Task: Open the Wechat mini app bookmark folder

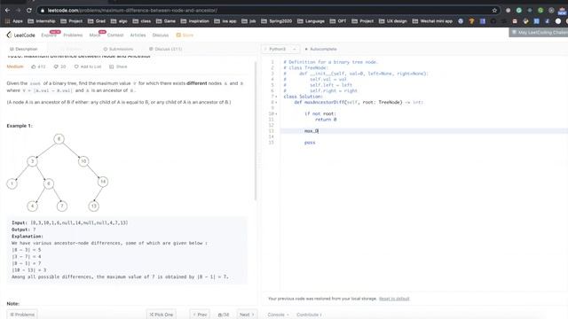Action: [432, 21]
